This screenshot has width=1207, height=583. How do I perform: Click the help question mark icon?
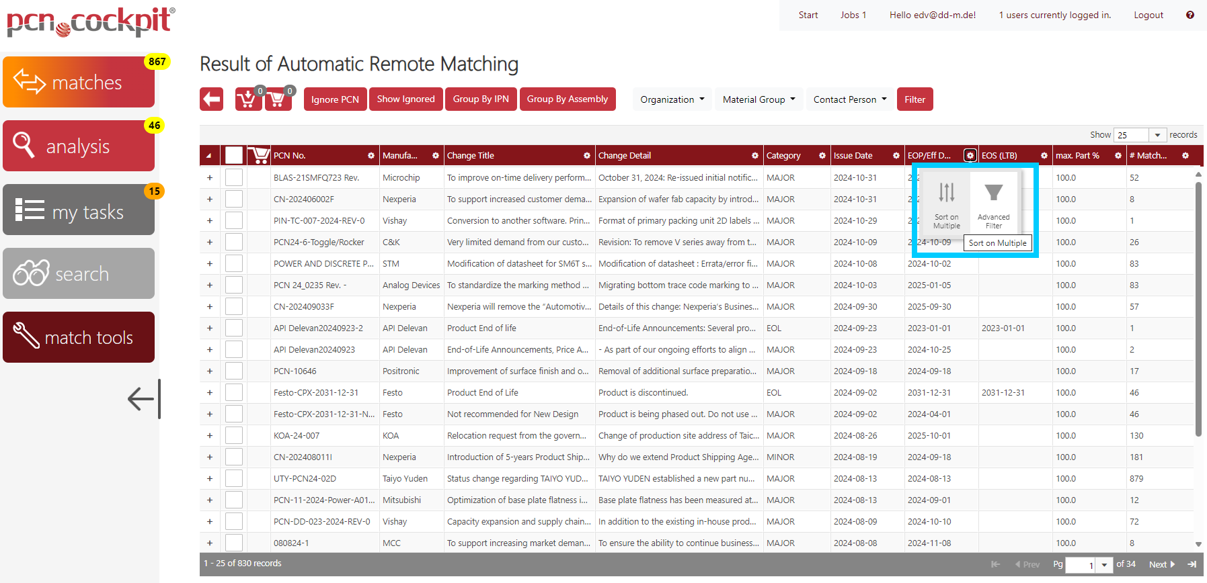[x=1190, y=15]
